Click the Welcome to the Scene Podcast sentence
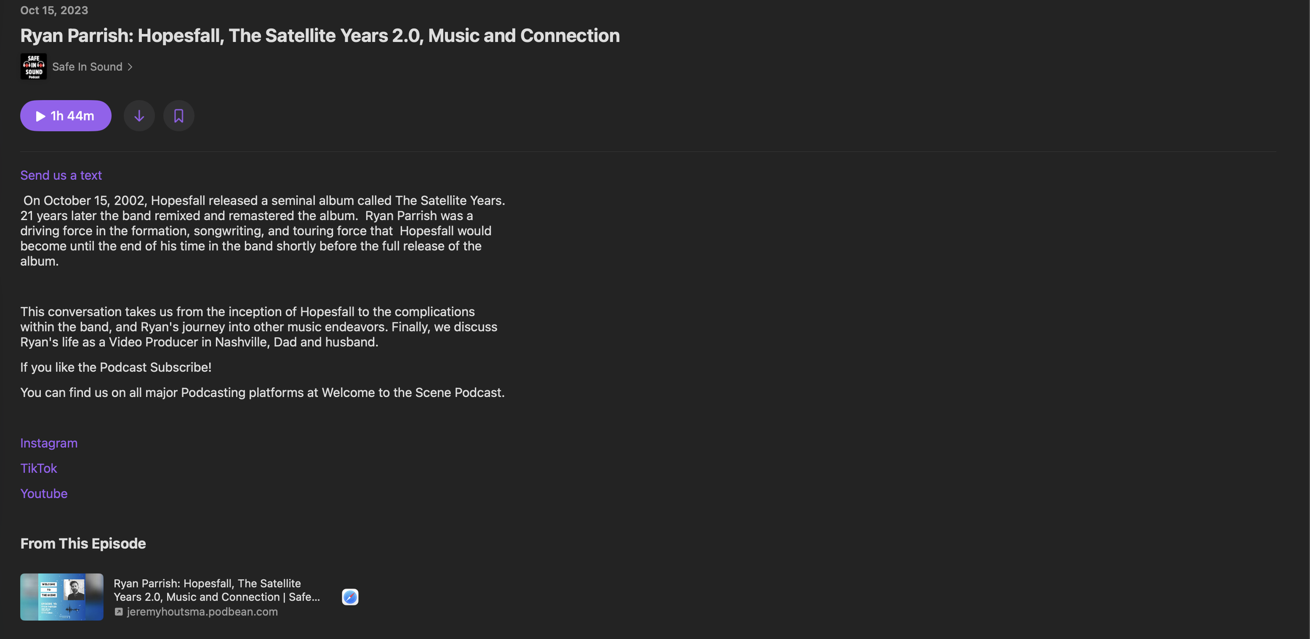 tap(263, 393)
